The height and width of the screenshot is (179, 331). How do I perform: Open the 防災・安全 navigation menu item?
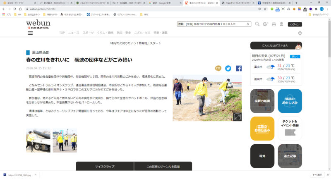(x=124, y=33)
